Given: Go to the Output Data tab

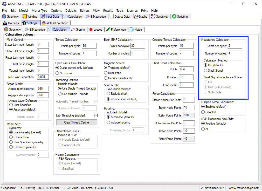Looking at the screenshot, I should pos(119,16).
